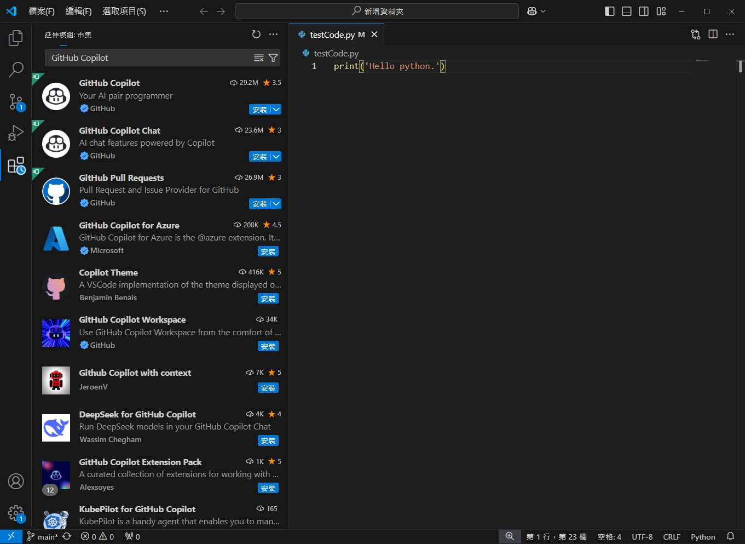This screenshot has width=745, height=544.
Task: Open install options dropdown for GitHub Pull Requests
Action: [x=276, y=204]
